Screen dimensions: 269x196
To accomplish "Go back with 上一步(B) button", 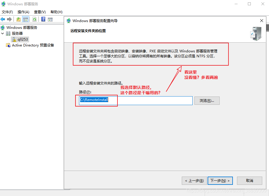I will 194,181.
